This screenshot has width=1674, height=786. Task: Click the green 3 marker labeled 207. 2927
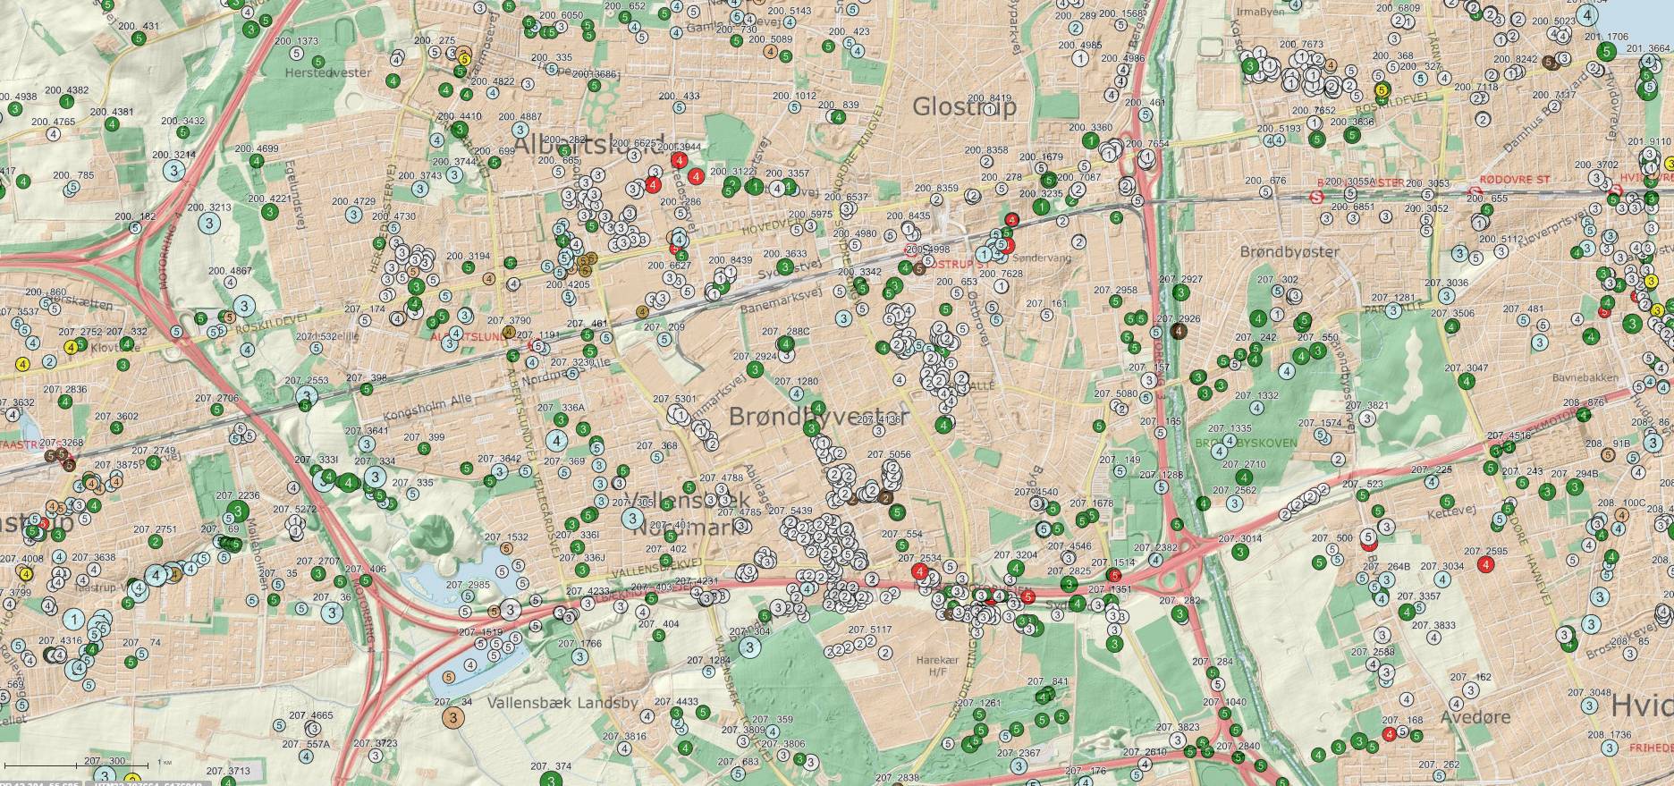1180,292
